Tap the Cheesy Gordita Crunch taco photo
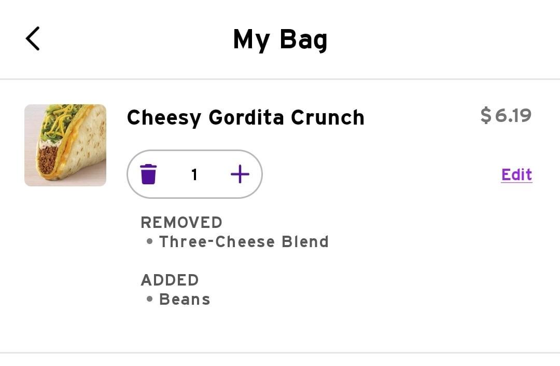This screenshot has width=560, height=366. [x=65, y=145]
